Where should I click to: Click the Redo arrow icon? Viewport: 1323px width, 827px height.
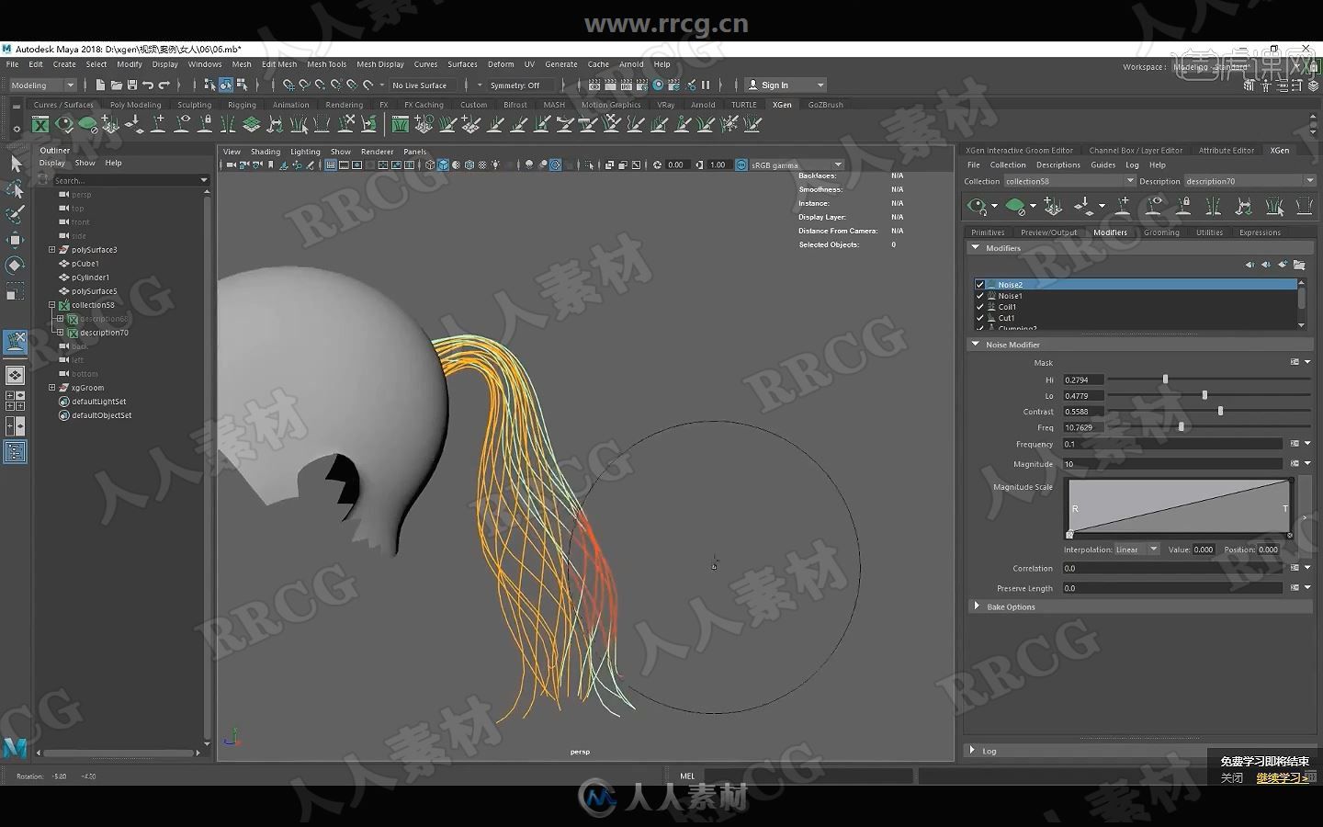pyautogui.click(x=164, y=85)
